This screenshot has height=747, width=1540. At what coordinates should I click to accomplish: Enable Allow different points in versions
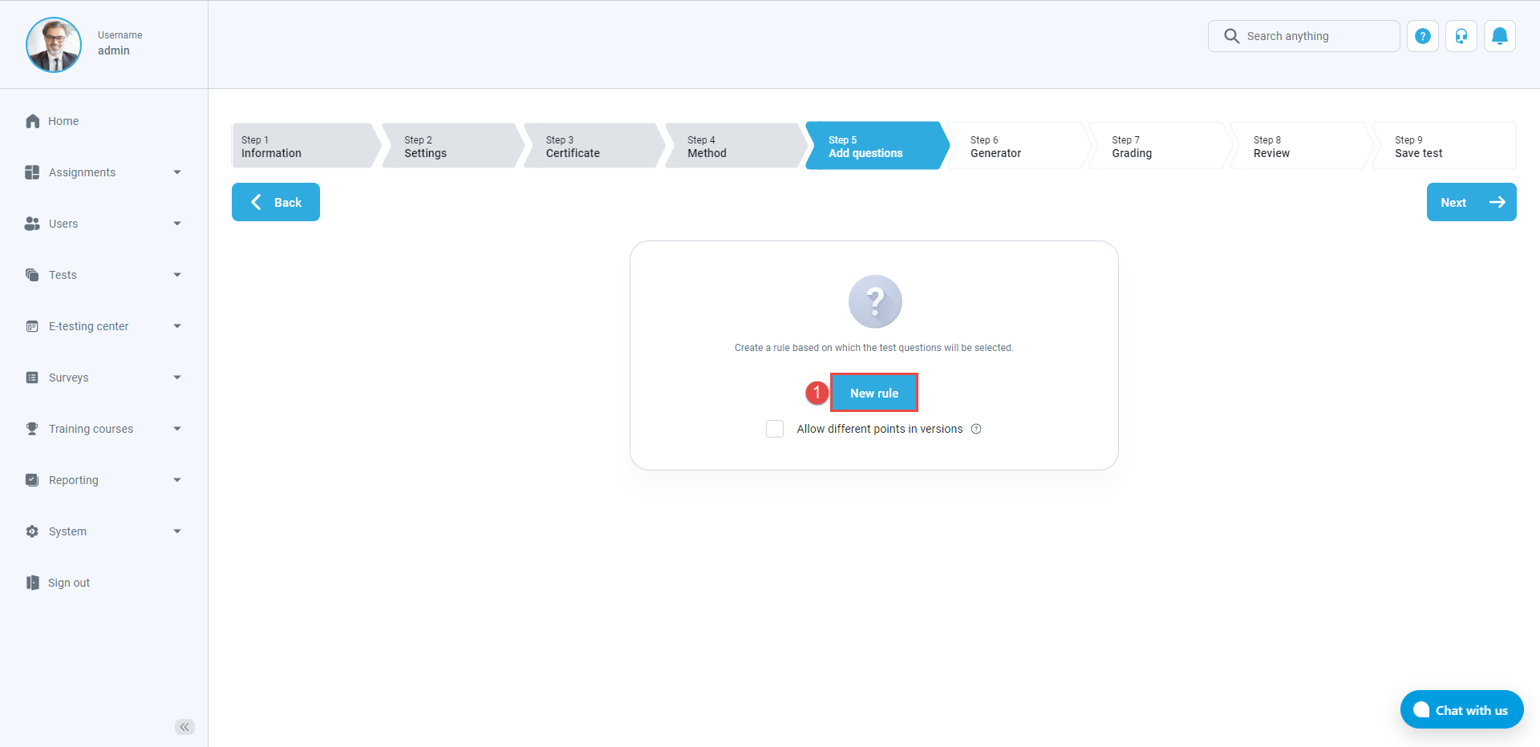click(775, 429)
